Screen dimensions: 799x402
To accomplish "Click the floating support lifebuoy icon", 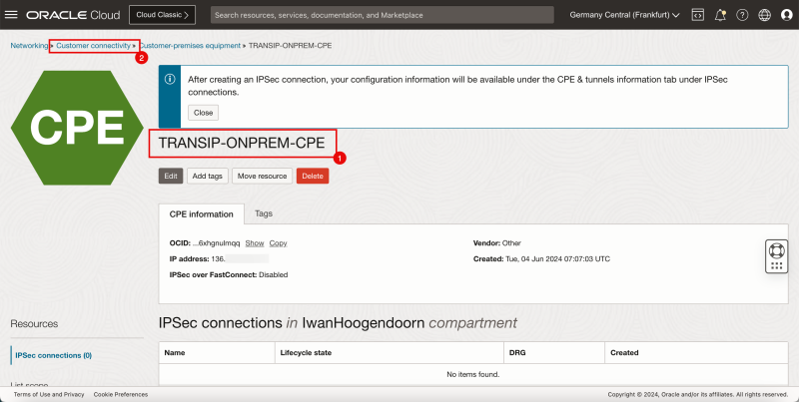I will (777, 256).
